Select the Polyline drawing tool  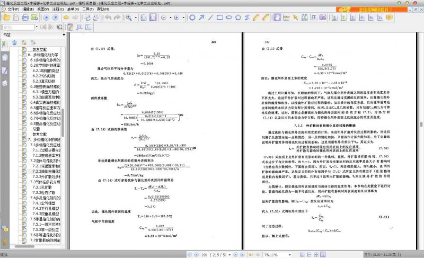247,17
